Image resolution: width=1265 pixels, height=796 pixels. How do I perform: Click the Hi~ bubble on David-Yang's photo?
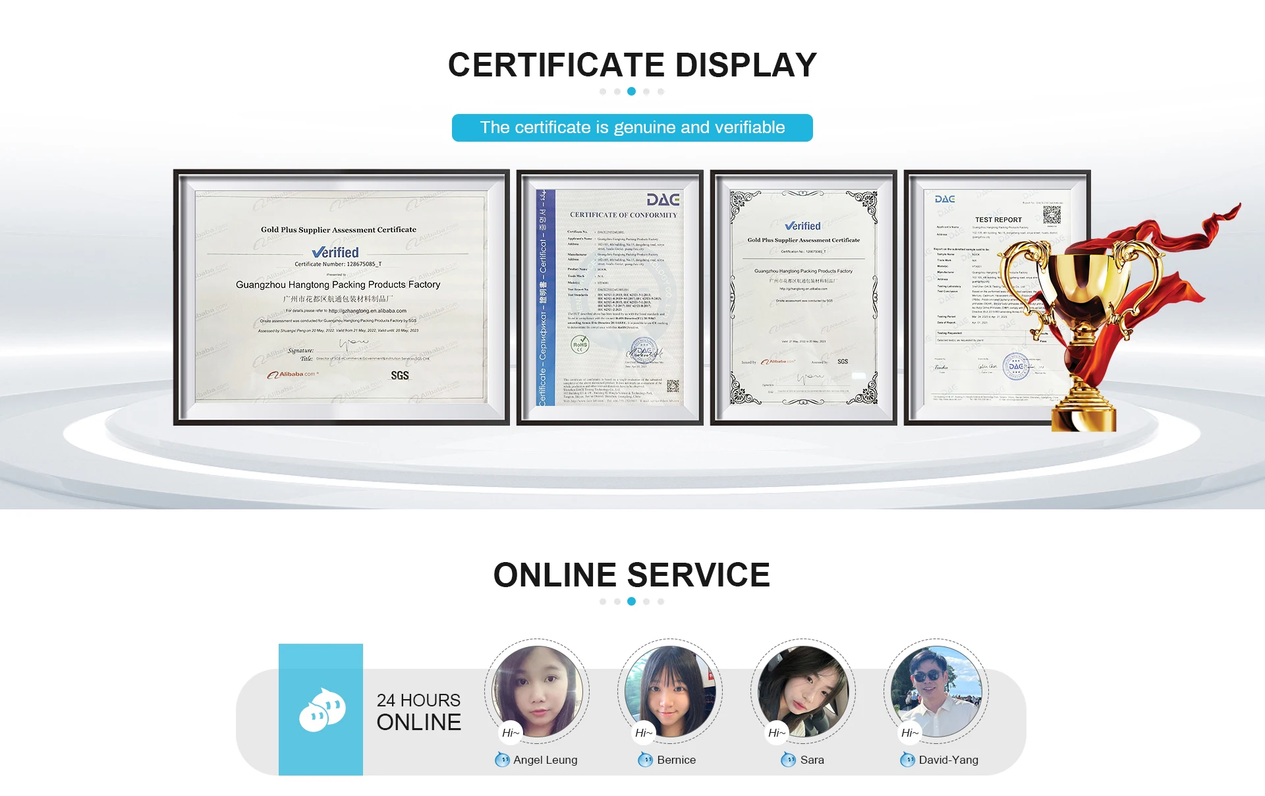coord(909,733)
